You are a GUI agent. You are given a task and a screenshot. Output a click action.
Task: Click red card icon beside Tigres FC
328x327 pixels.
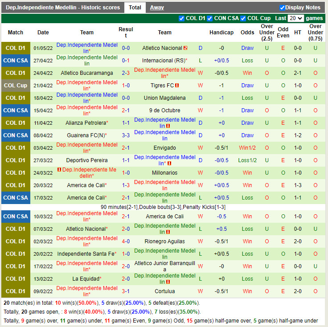tap(177, 86)
